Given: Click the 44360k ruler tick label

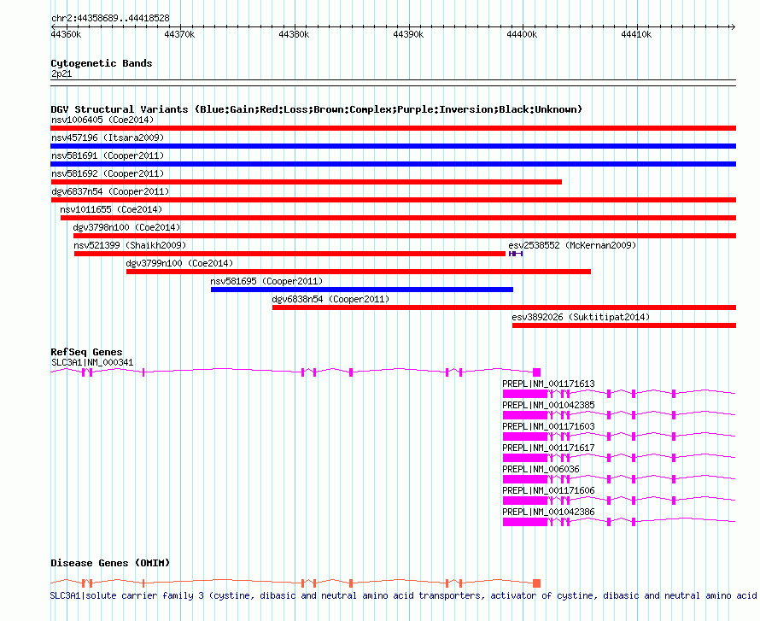Looking at the screenshot, I should click(67, 34).
